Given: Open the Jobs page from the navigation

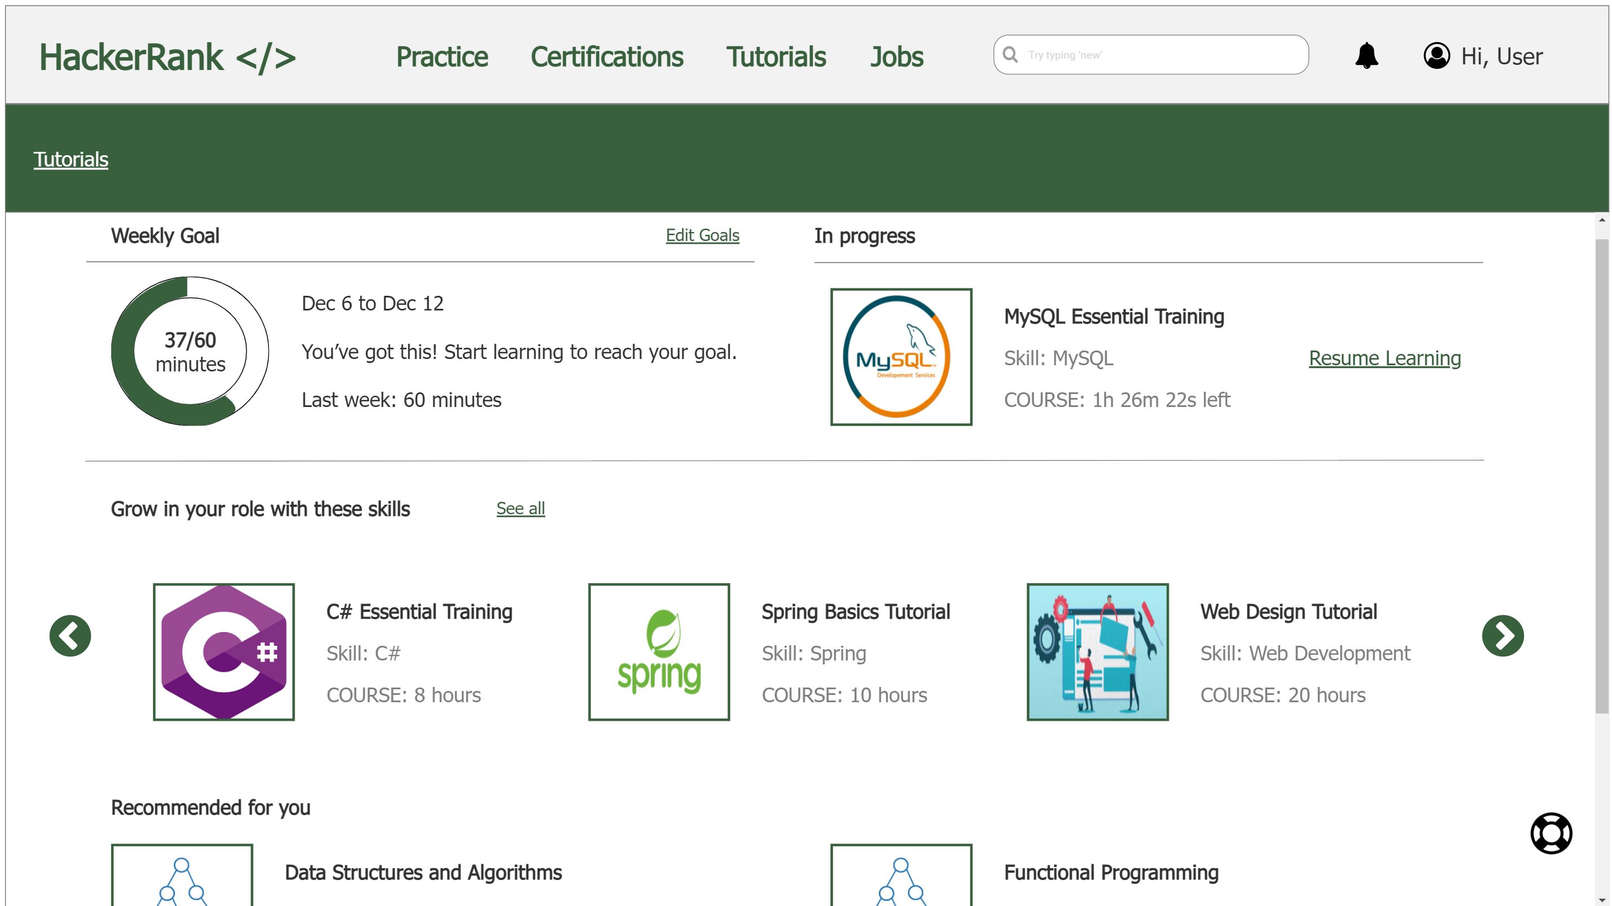Looking at the screenshot, I should 897,56.
